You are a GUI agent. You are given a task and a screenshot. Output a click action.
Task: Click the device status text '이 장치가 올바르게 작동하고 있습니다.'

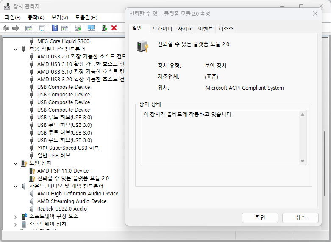click(x=188, y=115)
